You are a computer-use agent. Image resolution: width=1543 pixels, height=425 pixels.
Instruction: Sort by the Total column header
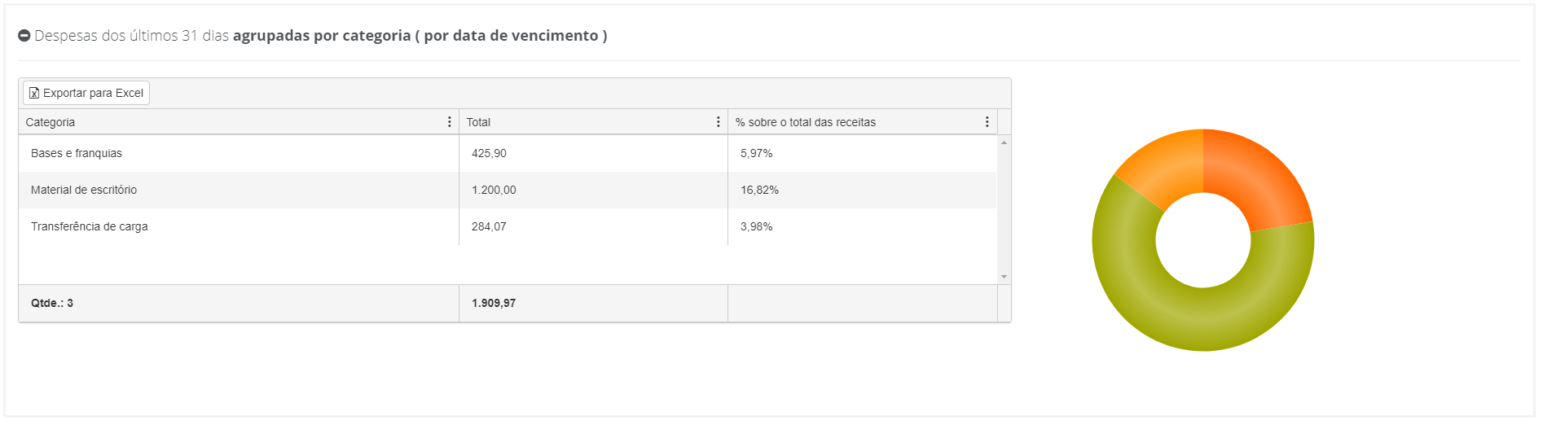click(x=478, y=122)
